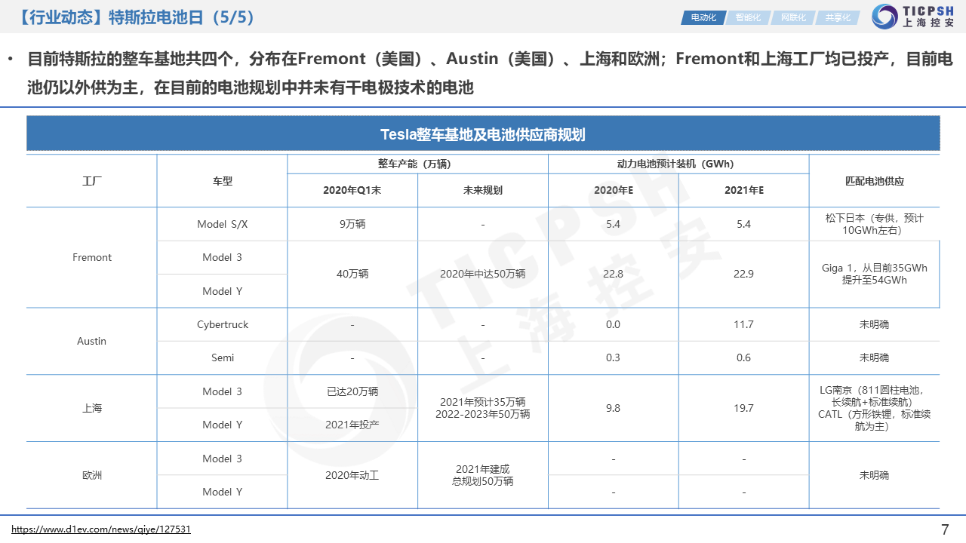
Task: Select the 2020年Q1末 column header
Action: [x=352, y=191]
